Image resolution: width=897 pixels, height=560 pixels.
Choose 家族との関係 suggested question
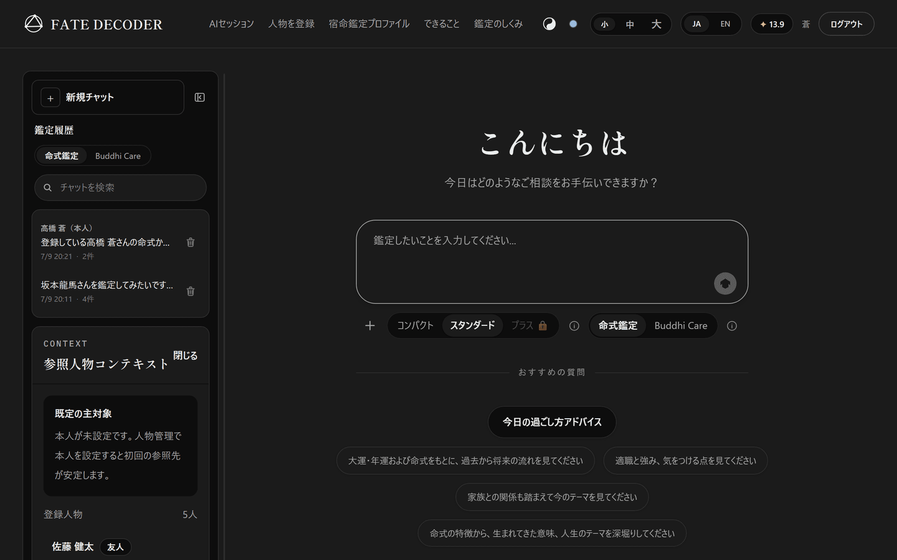(x=552, y=497)
